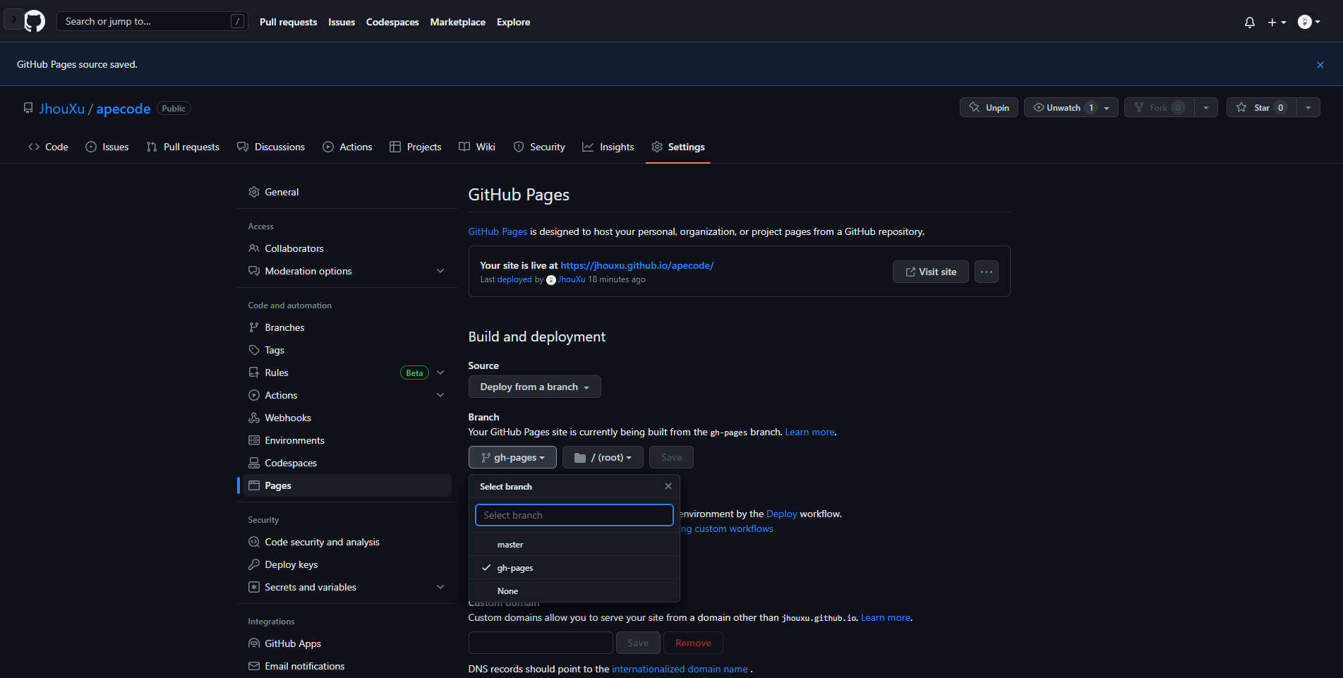Viewport: 1343px width, 678px height.
Task: Switch to the Security tab
Action: (539, 147)
